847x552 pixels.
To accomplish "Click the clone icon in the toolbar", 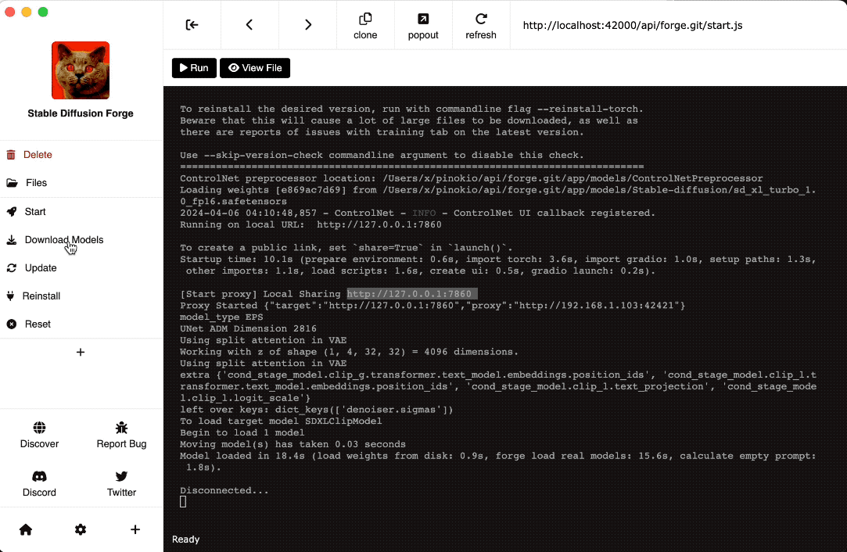I will coord(365,24).
